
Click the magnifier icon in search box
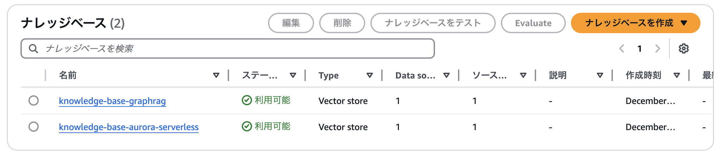point(33,49)
